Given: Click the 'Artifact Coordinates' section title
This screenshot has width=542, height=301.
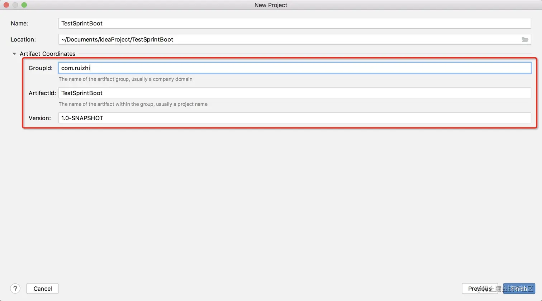Looking at the screenshot, I should (48, 54).
